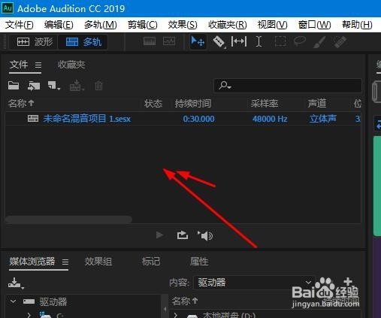The image size is (381, 318).
Task: Open the Effects (效果) menu
Action: (x=183, y=25)
